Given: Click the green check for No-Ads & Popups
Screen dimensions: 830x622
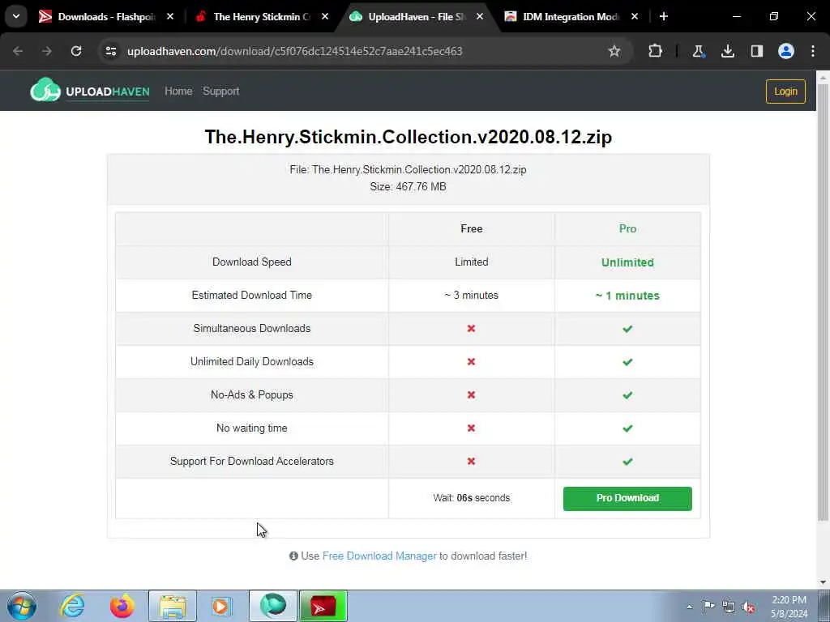Looking at the screenshot, I should coord(627,395).
